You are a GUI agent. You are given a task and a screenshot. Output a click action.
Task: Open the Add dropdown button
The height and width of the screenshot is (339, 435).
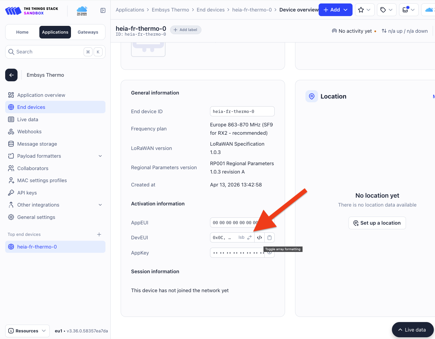point(335,10)
